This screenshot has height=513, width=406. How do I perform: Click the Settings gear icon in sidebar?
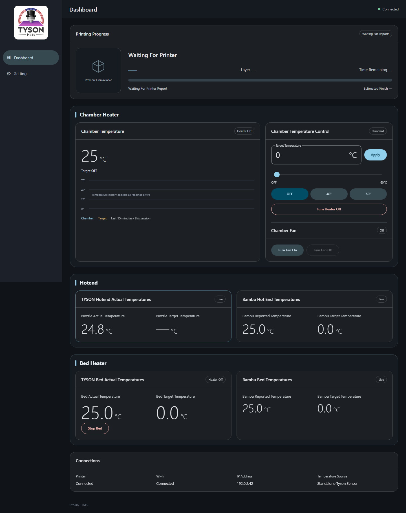click(x=9, y=74)
